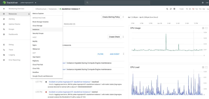Set time range to 6h
The width and height of the screenshot is (209, 99).
click(x=190, y=9)
